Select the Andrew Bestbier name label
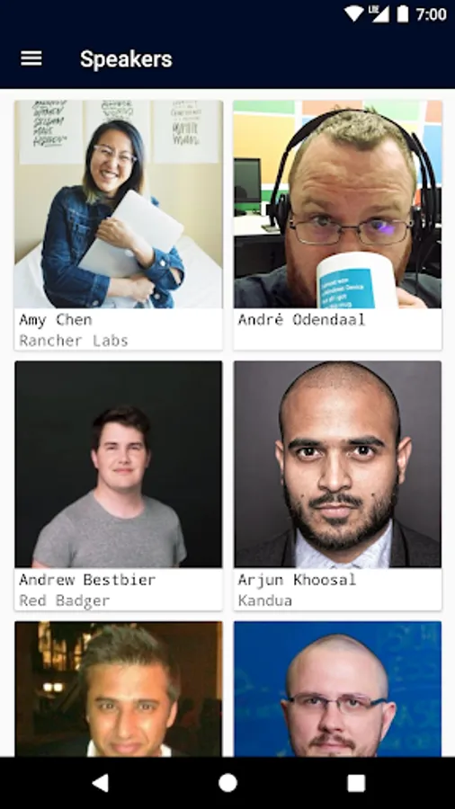Image resolution: width=455 pixels, height=809 pixels. pos(87,580)
